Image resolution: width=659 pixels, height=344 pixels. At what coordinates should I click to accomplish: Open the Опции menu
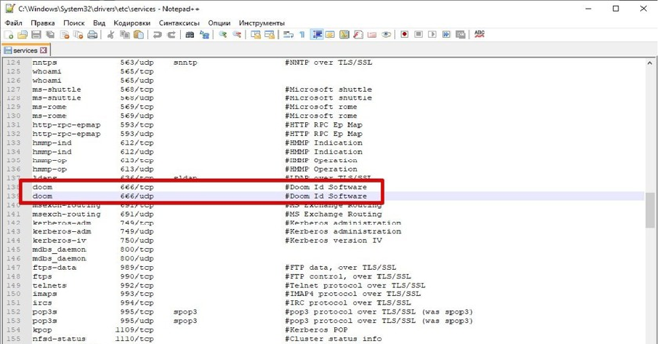click(219, 23)
